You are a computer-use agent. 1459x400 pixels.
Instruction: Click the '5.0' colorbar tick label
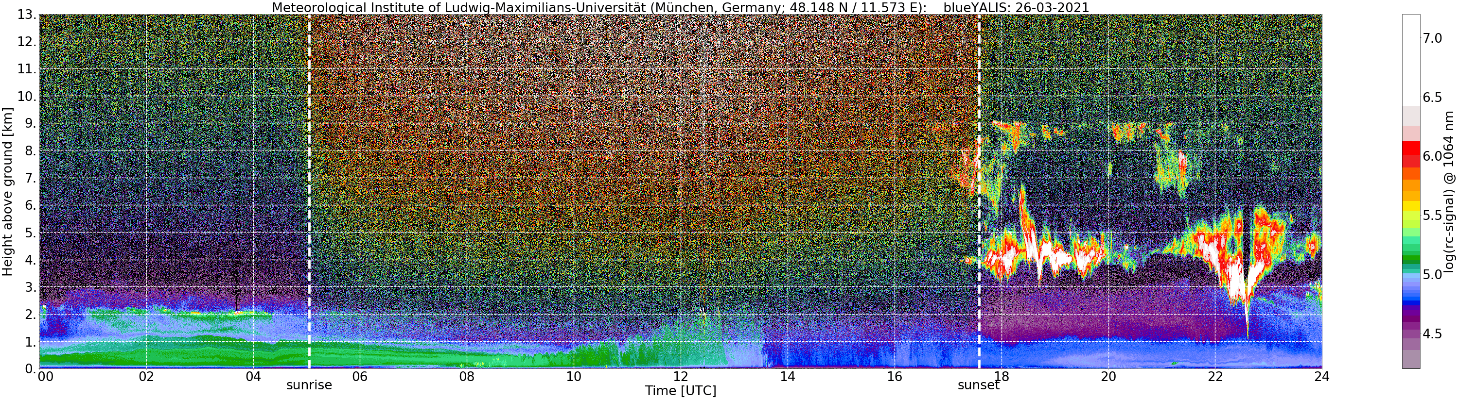1432,274
